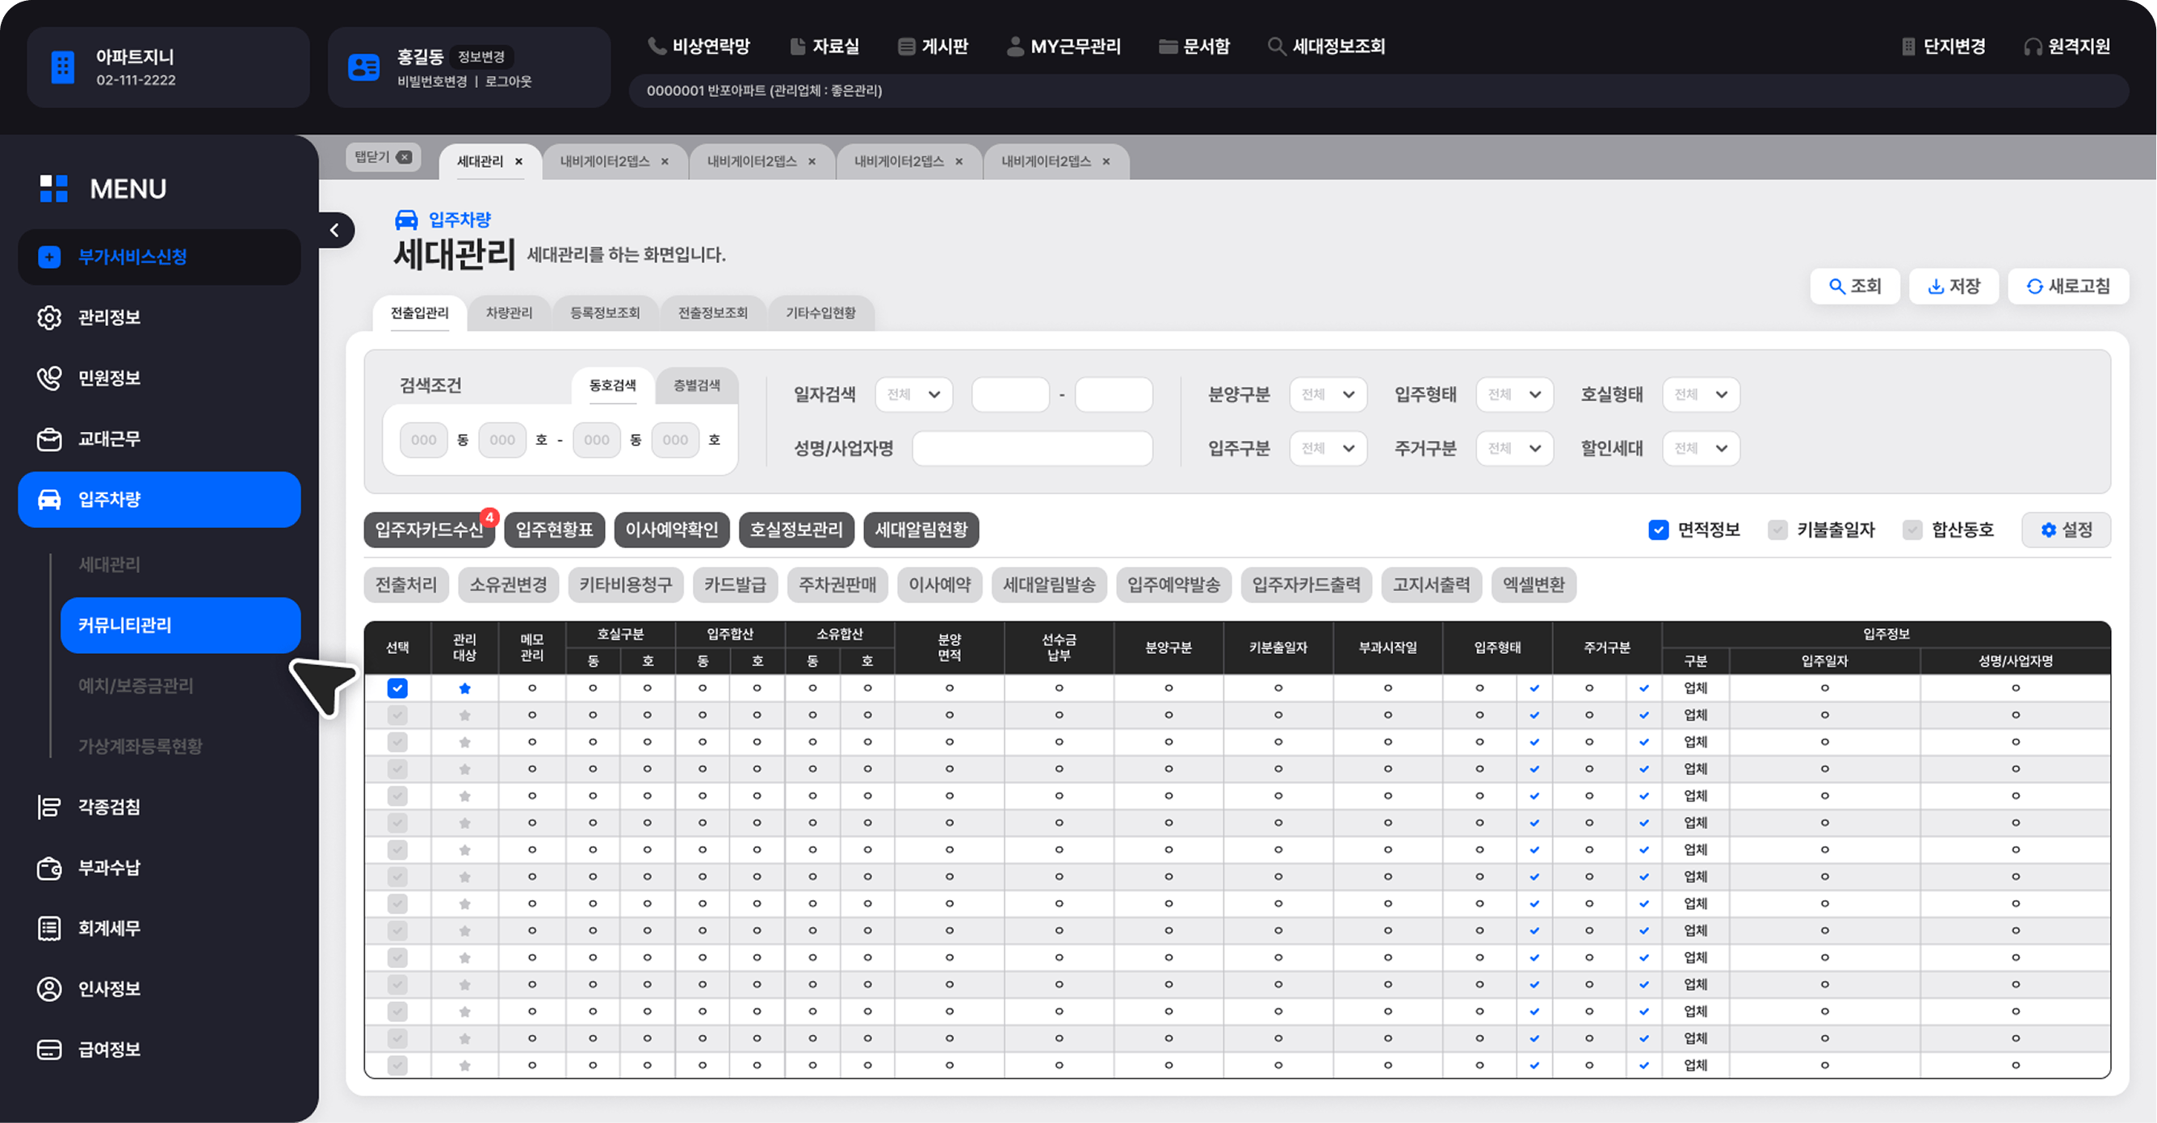
Task: Open 교대근무 briefcase icon in sidebar
Action: 49,439
